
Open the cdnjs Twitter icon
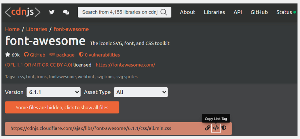tap(52, 12)
